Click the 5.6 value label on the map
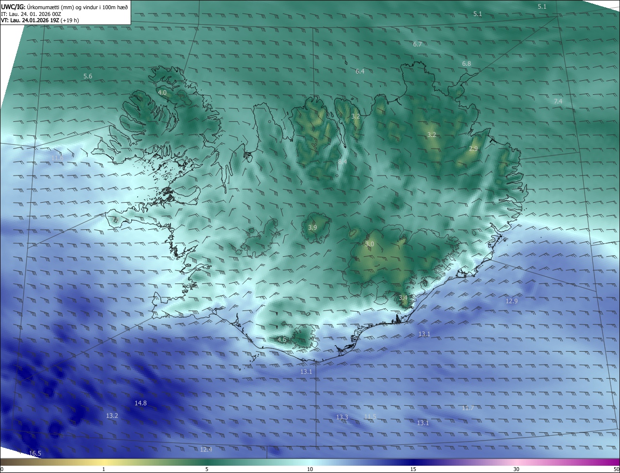 click(x=88, y=76)
